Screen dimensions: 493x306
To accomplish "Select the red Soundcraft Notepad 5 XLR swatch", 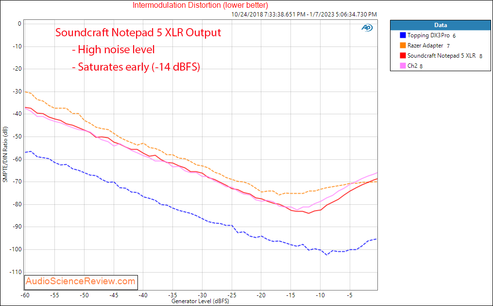I will point(403,56).
